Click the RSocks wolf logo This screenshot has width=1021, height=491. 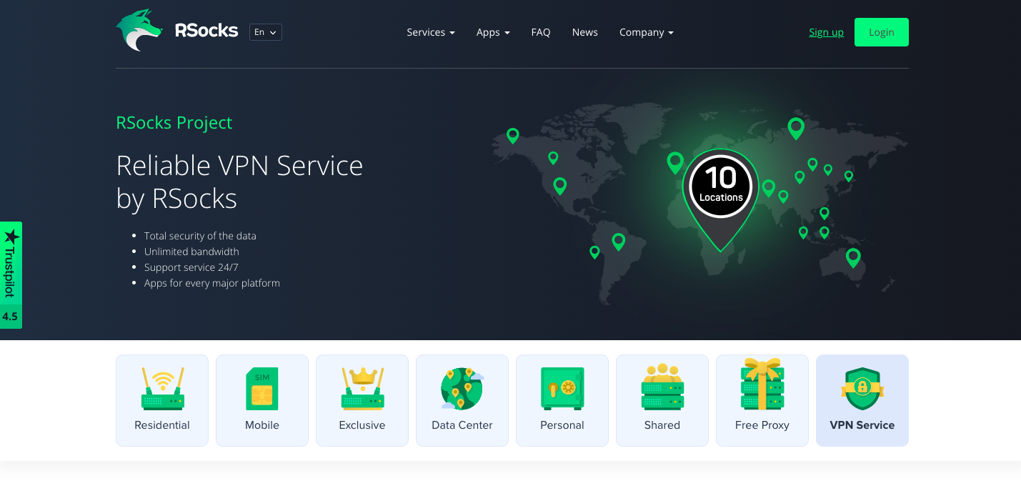coord(139,30)
